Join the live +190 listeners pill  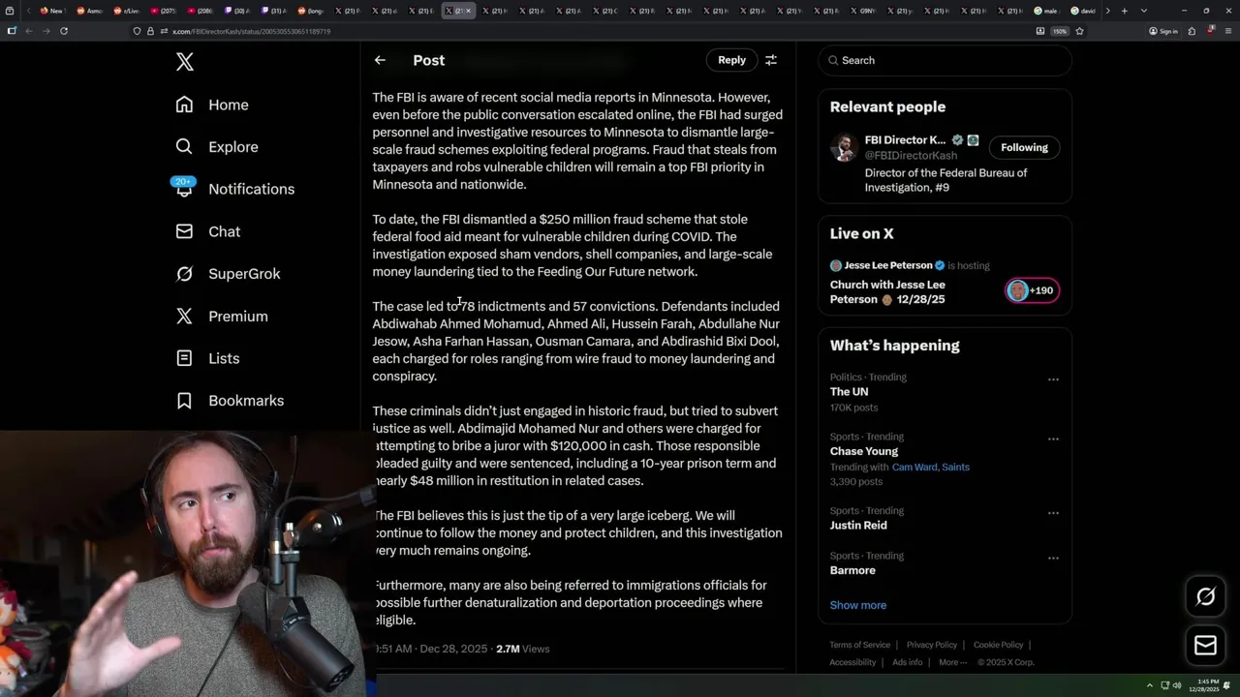1032,290
